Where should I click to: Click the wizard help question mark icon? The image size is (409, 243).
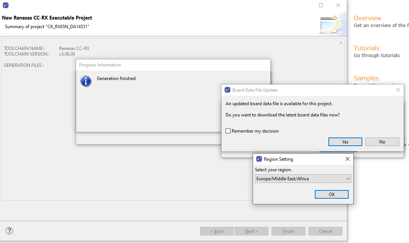9,231
